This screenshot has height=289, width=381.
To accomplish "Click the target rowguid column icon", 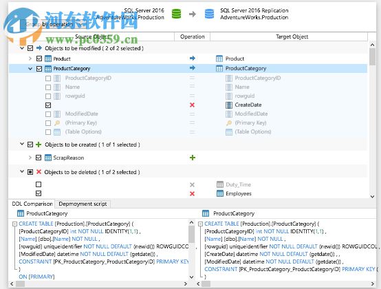I will (228, 96).
